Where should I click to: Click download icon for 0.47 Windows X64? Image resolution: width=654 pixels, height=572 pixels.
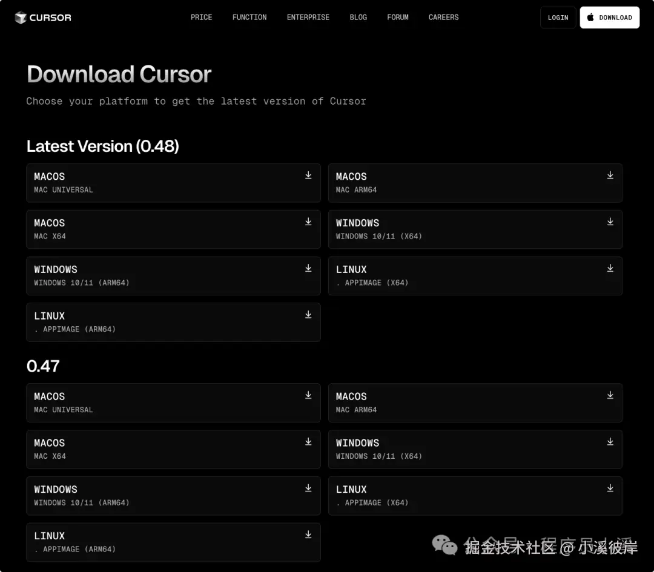pos(610,441)
